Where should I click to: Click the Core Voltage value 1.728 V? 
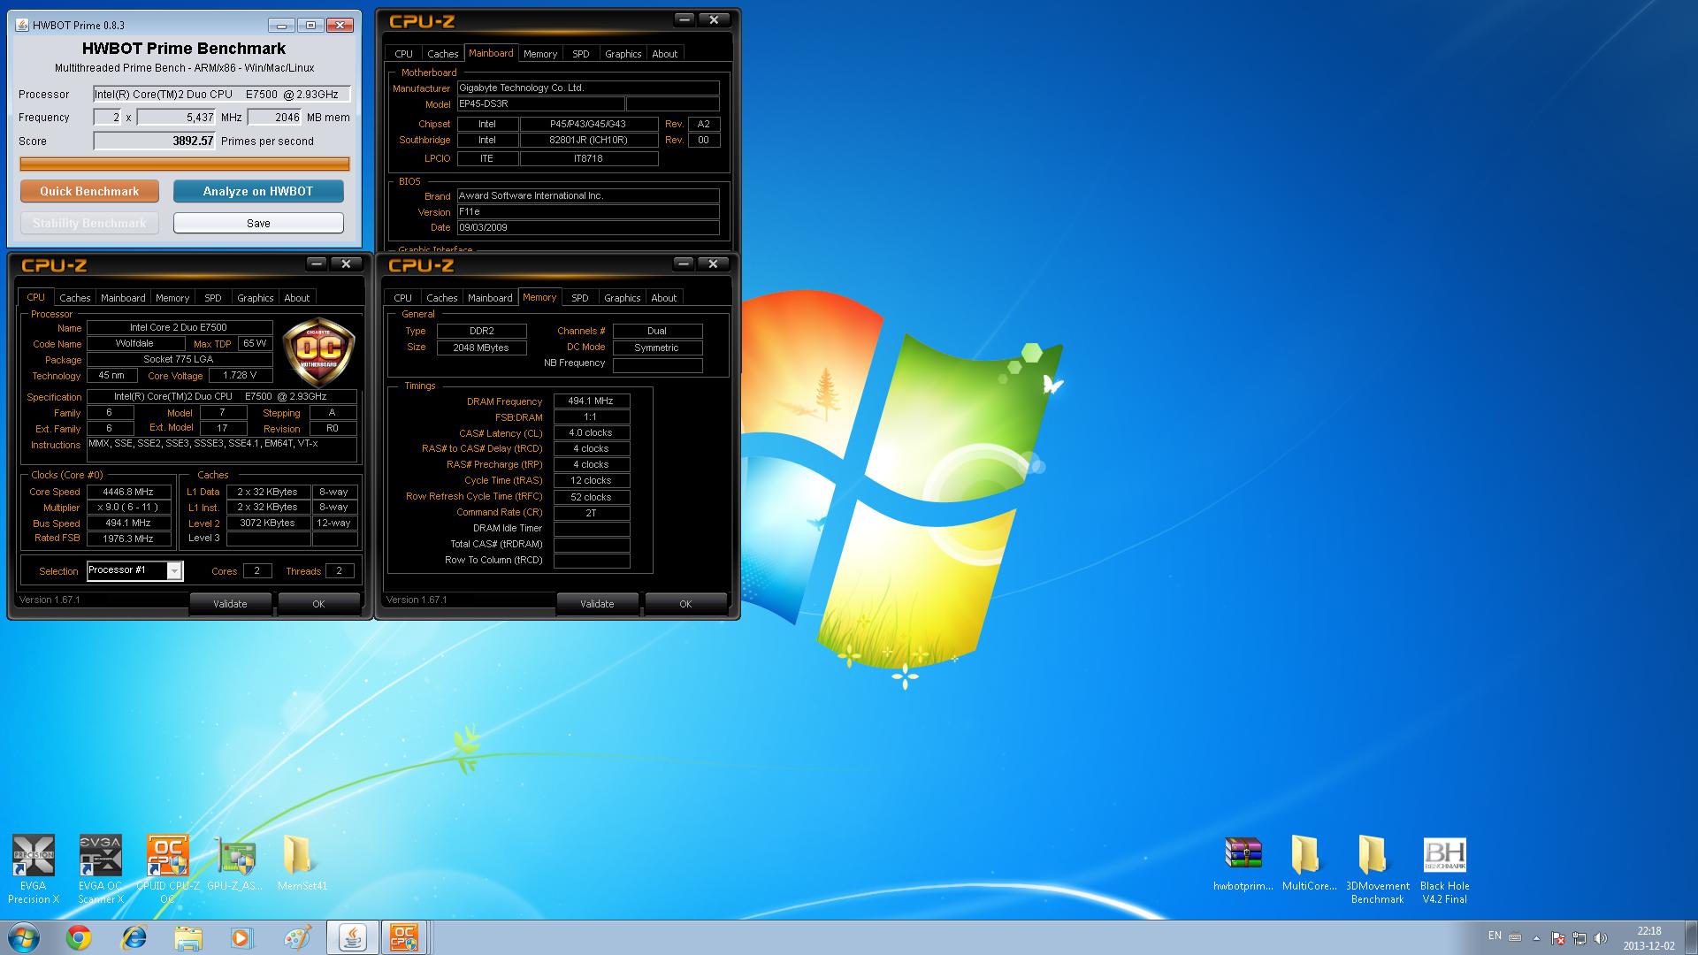pyautogui.click(x=239, y=376)
